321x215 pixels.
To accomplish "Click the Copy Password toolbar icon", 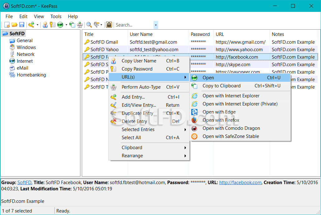I will (53, 25).
